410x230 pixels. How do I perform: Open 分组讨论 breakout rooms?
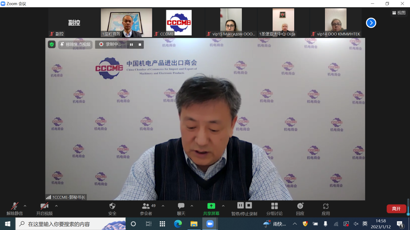pos(274,209)
